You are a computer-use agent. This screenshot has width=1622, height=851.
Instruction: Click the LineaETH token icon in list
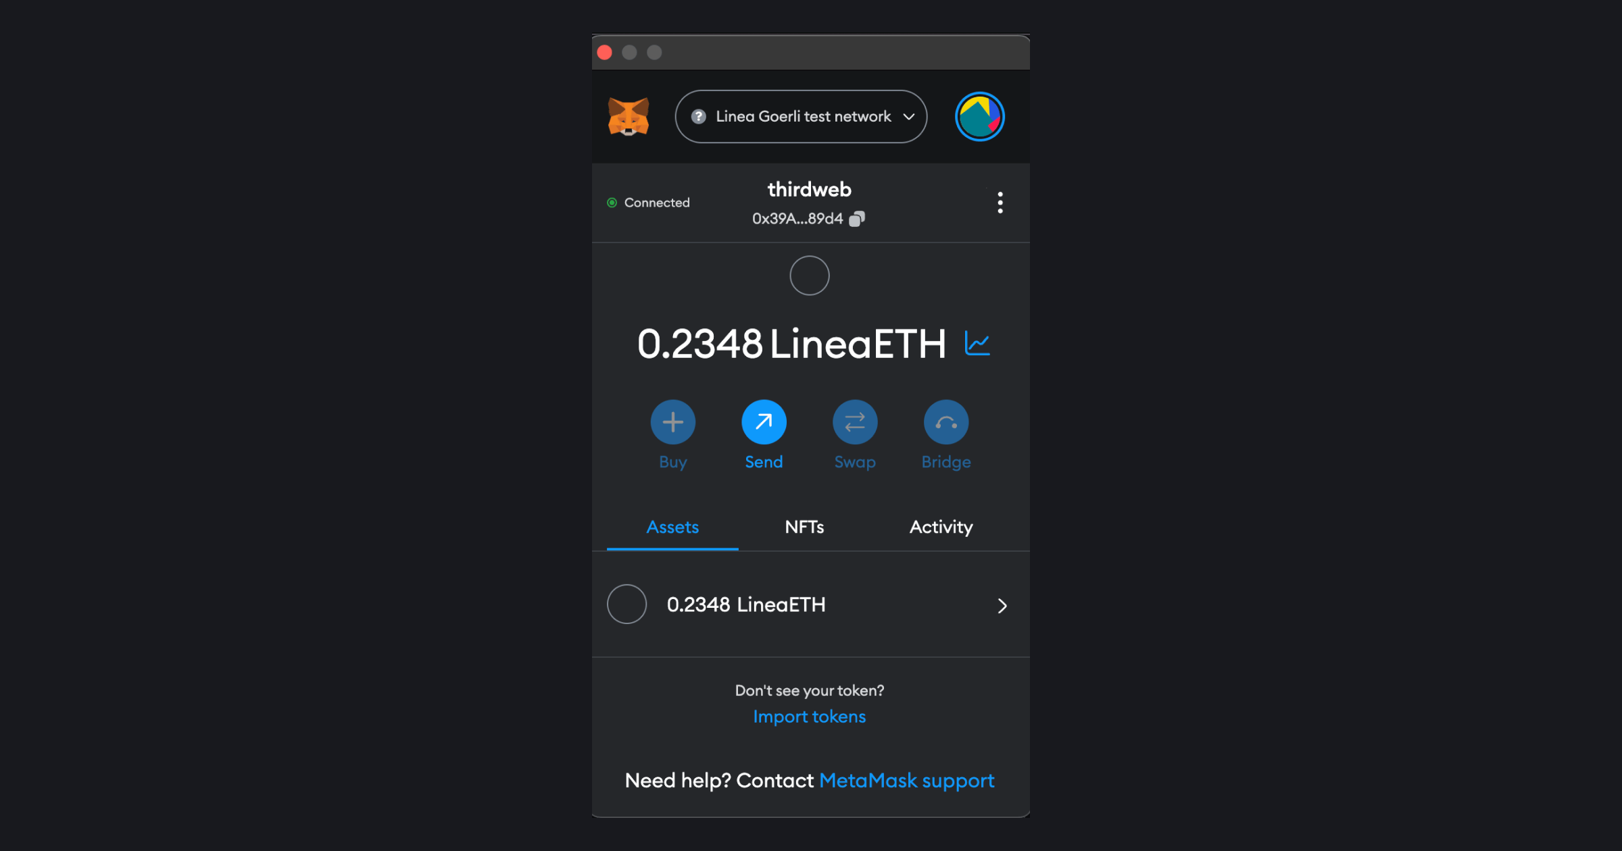626,604
